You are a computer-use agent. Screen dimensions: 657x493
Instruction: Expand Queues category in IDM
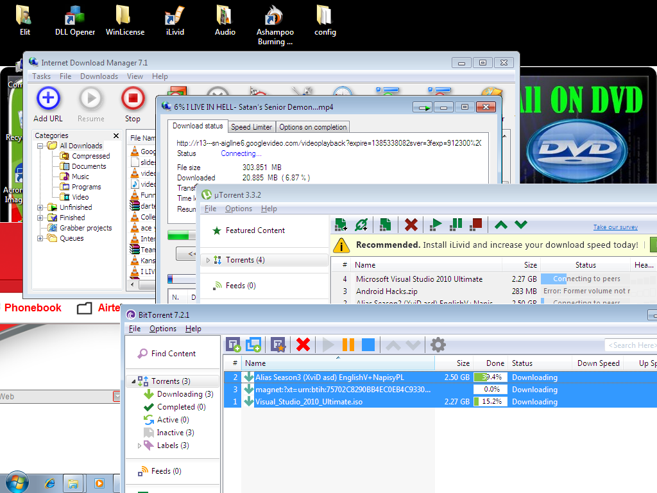coord(40,239)
